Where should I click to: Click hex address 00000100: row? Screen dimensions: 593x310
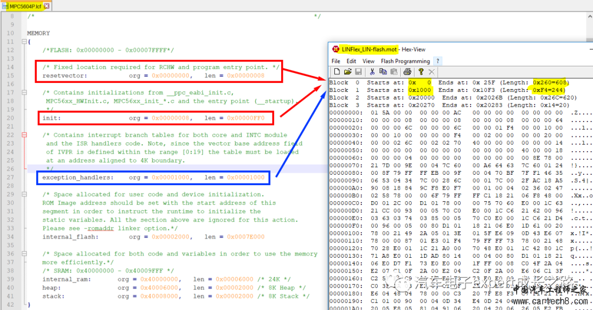[346, 233]
